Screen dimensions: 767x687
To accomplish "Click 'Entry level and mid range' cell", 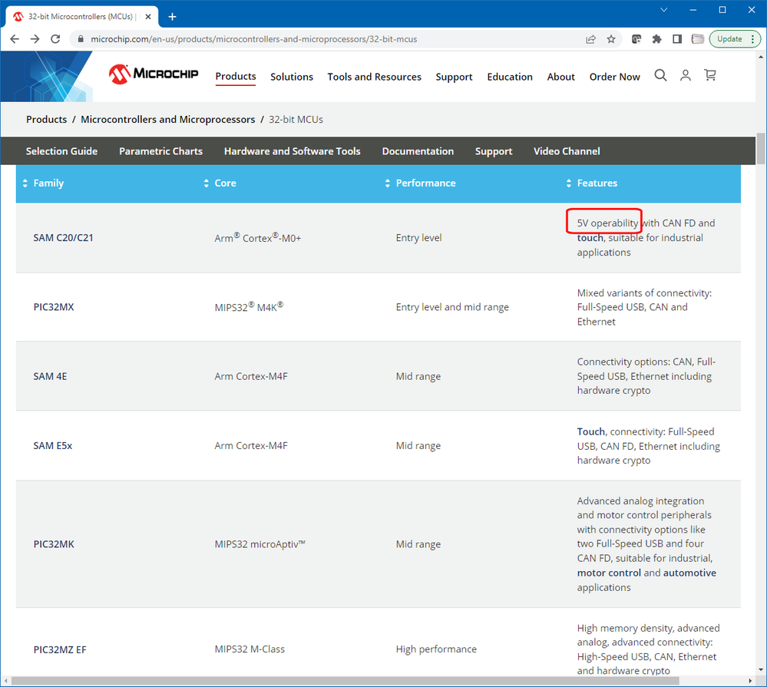I will click(x=452, y=307).
